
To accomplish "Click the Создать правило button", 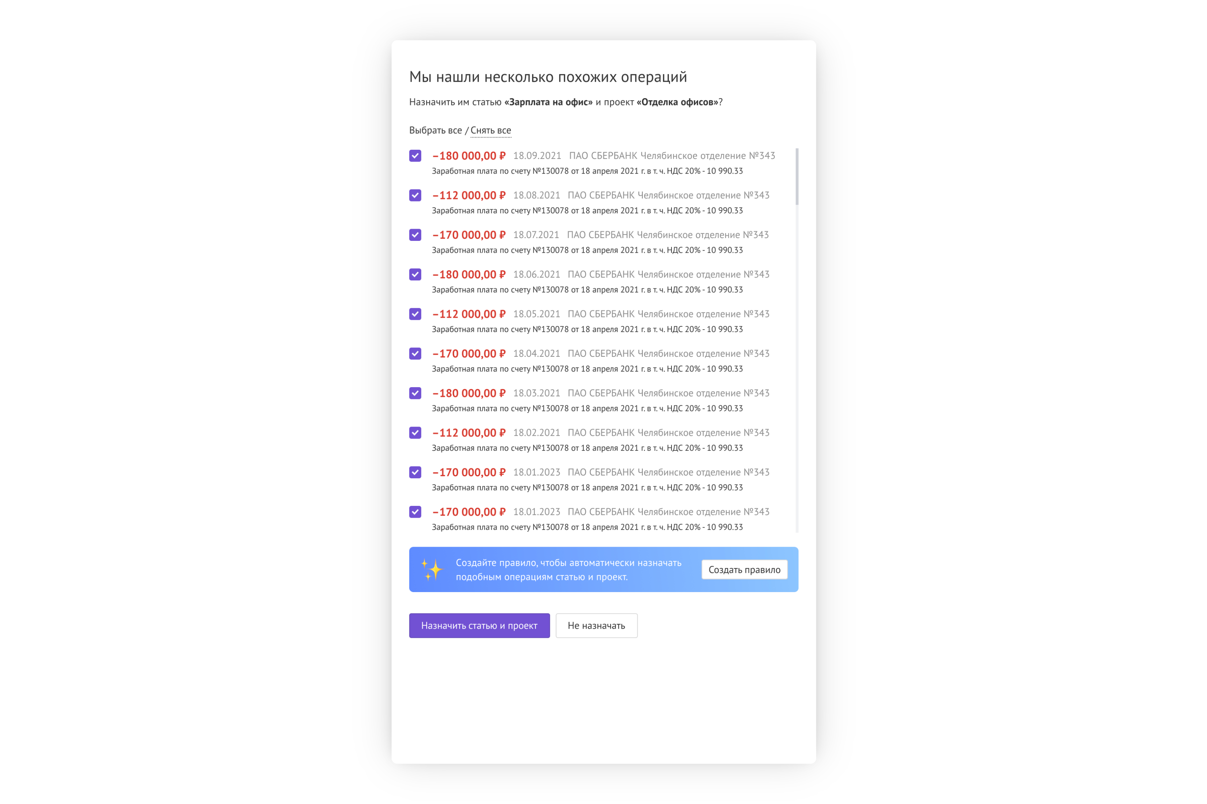I will click(744, 570).
